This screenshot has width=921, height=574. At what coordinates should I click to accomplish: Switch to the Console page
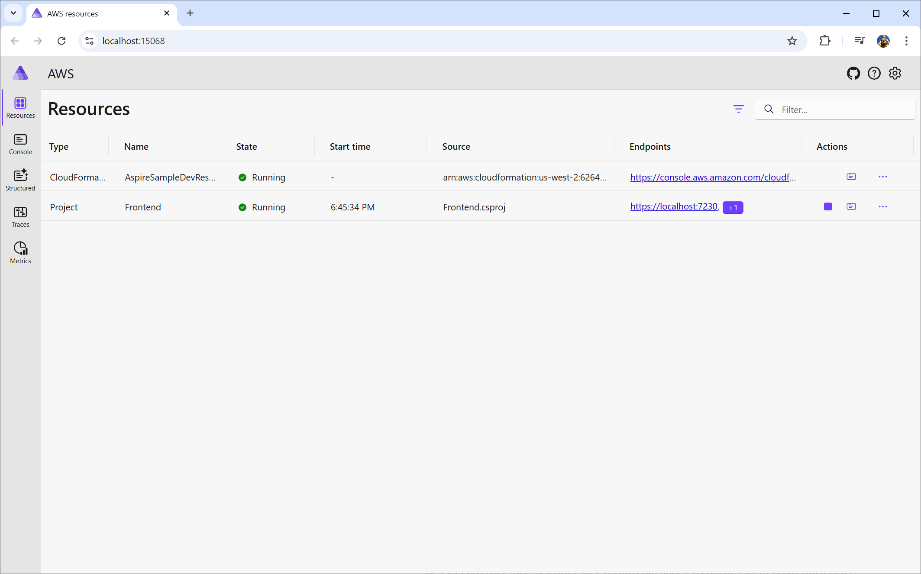pyautogui.click(x=20, y=144)
